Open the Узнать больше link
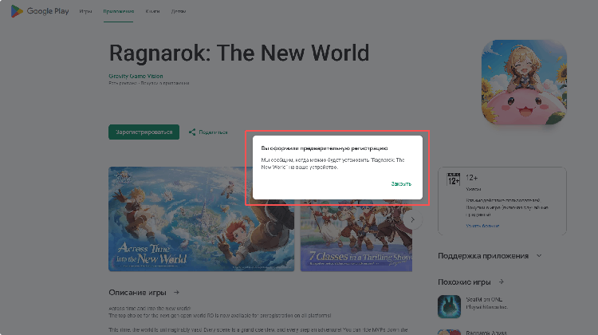The height and width of the screenshot is (335, 598). [482, 226]
